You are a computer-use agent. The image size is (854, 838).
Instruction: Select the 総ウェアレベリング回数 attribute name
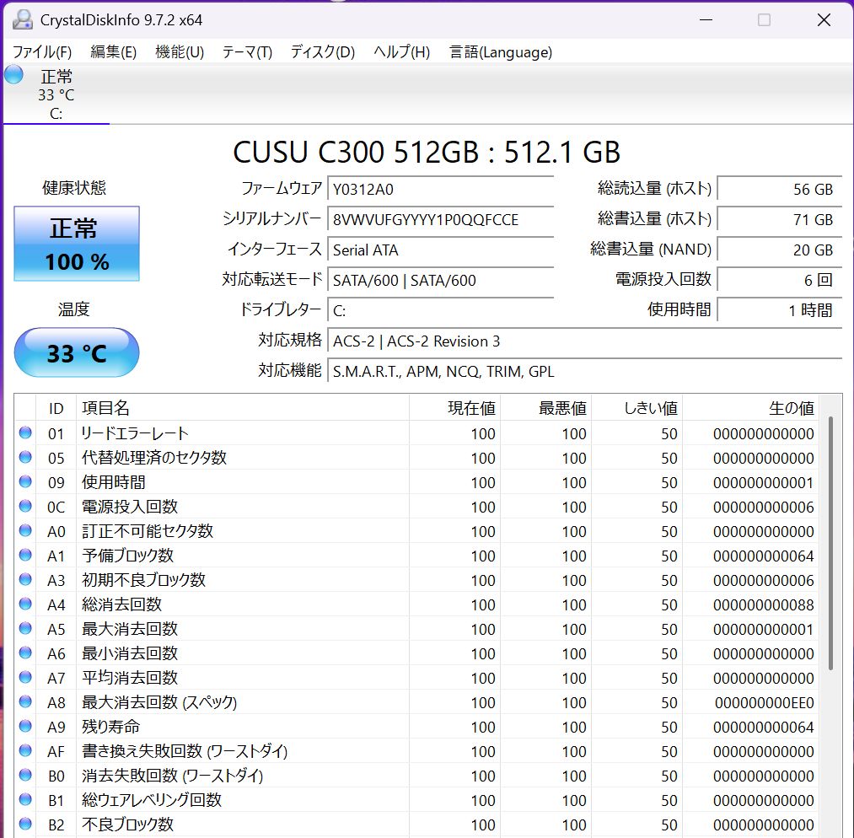(x=152, y=800)
